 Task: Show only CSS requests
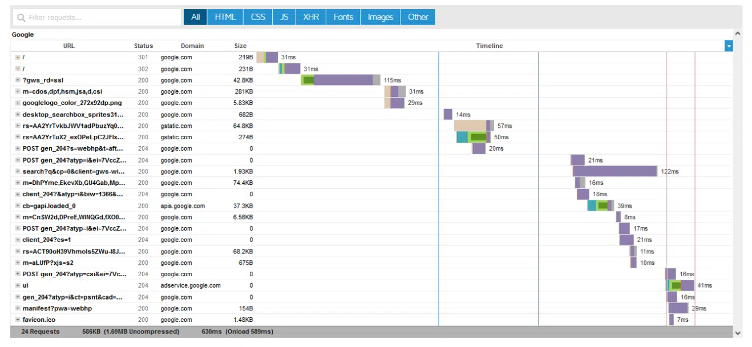click(x=258, y=17)
